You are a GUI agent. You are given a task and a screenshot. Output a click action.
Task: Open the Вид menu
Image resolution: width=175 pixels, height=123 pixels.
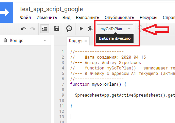(66, 18)
